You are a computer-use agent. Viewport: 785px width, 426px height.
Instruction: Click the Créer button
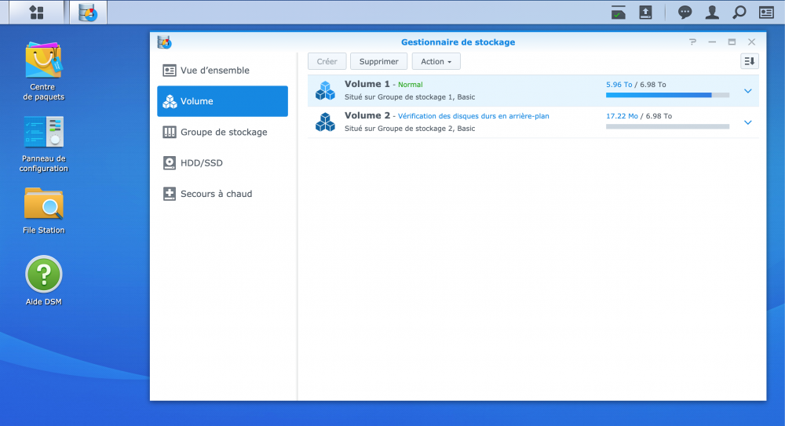click(x=327, y=61)
